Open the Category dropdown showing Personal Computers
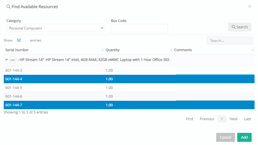258x145 pixels. point(56,28)
